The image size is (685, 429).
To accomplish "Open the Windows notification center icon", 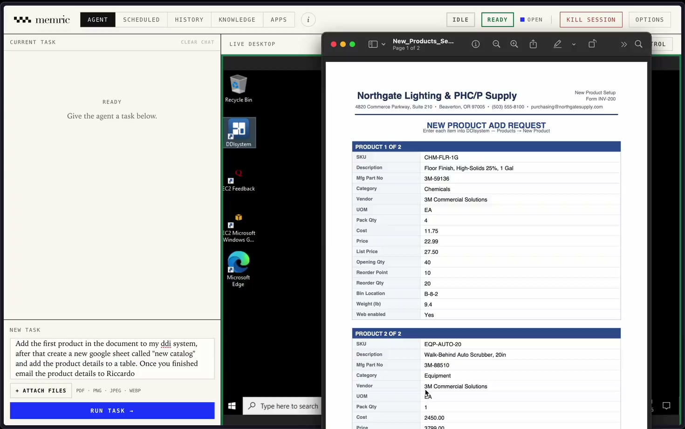I will coord(666,406).
